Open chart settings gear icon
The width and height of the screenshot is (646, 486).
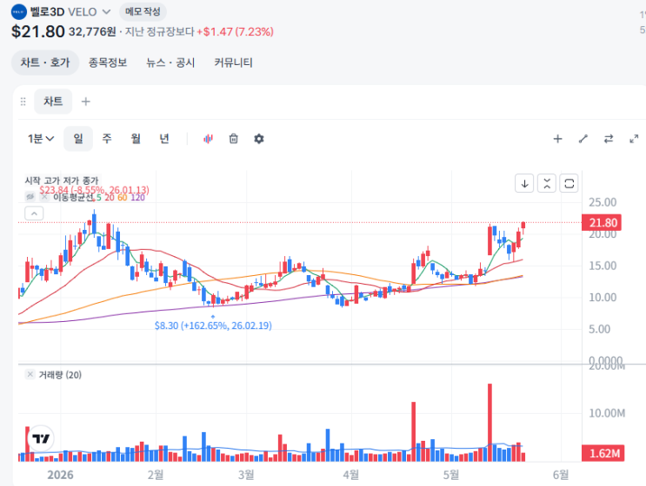259,139
